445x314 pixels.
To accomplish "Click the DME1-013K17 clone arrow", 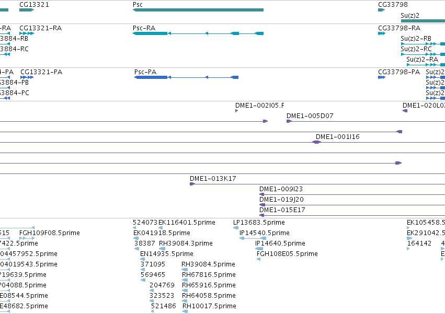I will [x=192, y=184].
